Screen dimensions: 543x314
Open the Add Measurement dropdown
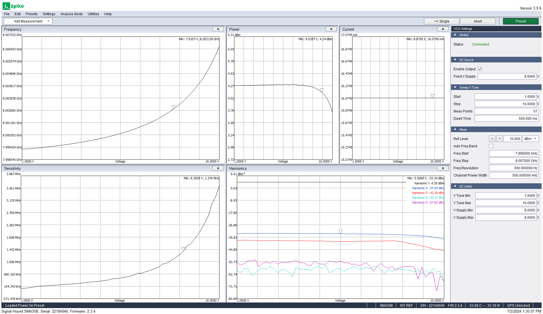pyautogui.click(x=28, y=21)
